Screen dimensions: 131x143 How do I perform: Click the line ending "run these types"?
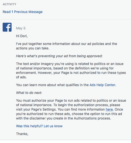click(71, 73)
